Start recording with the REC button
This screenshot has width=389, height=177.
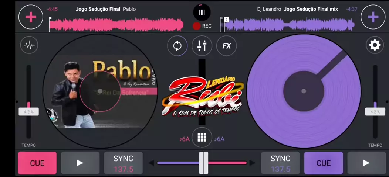pos(202,26)
